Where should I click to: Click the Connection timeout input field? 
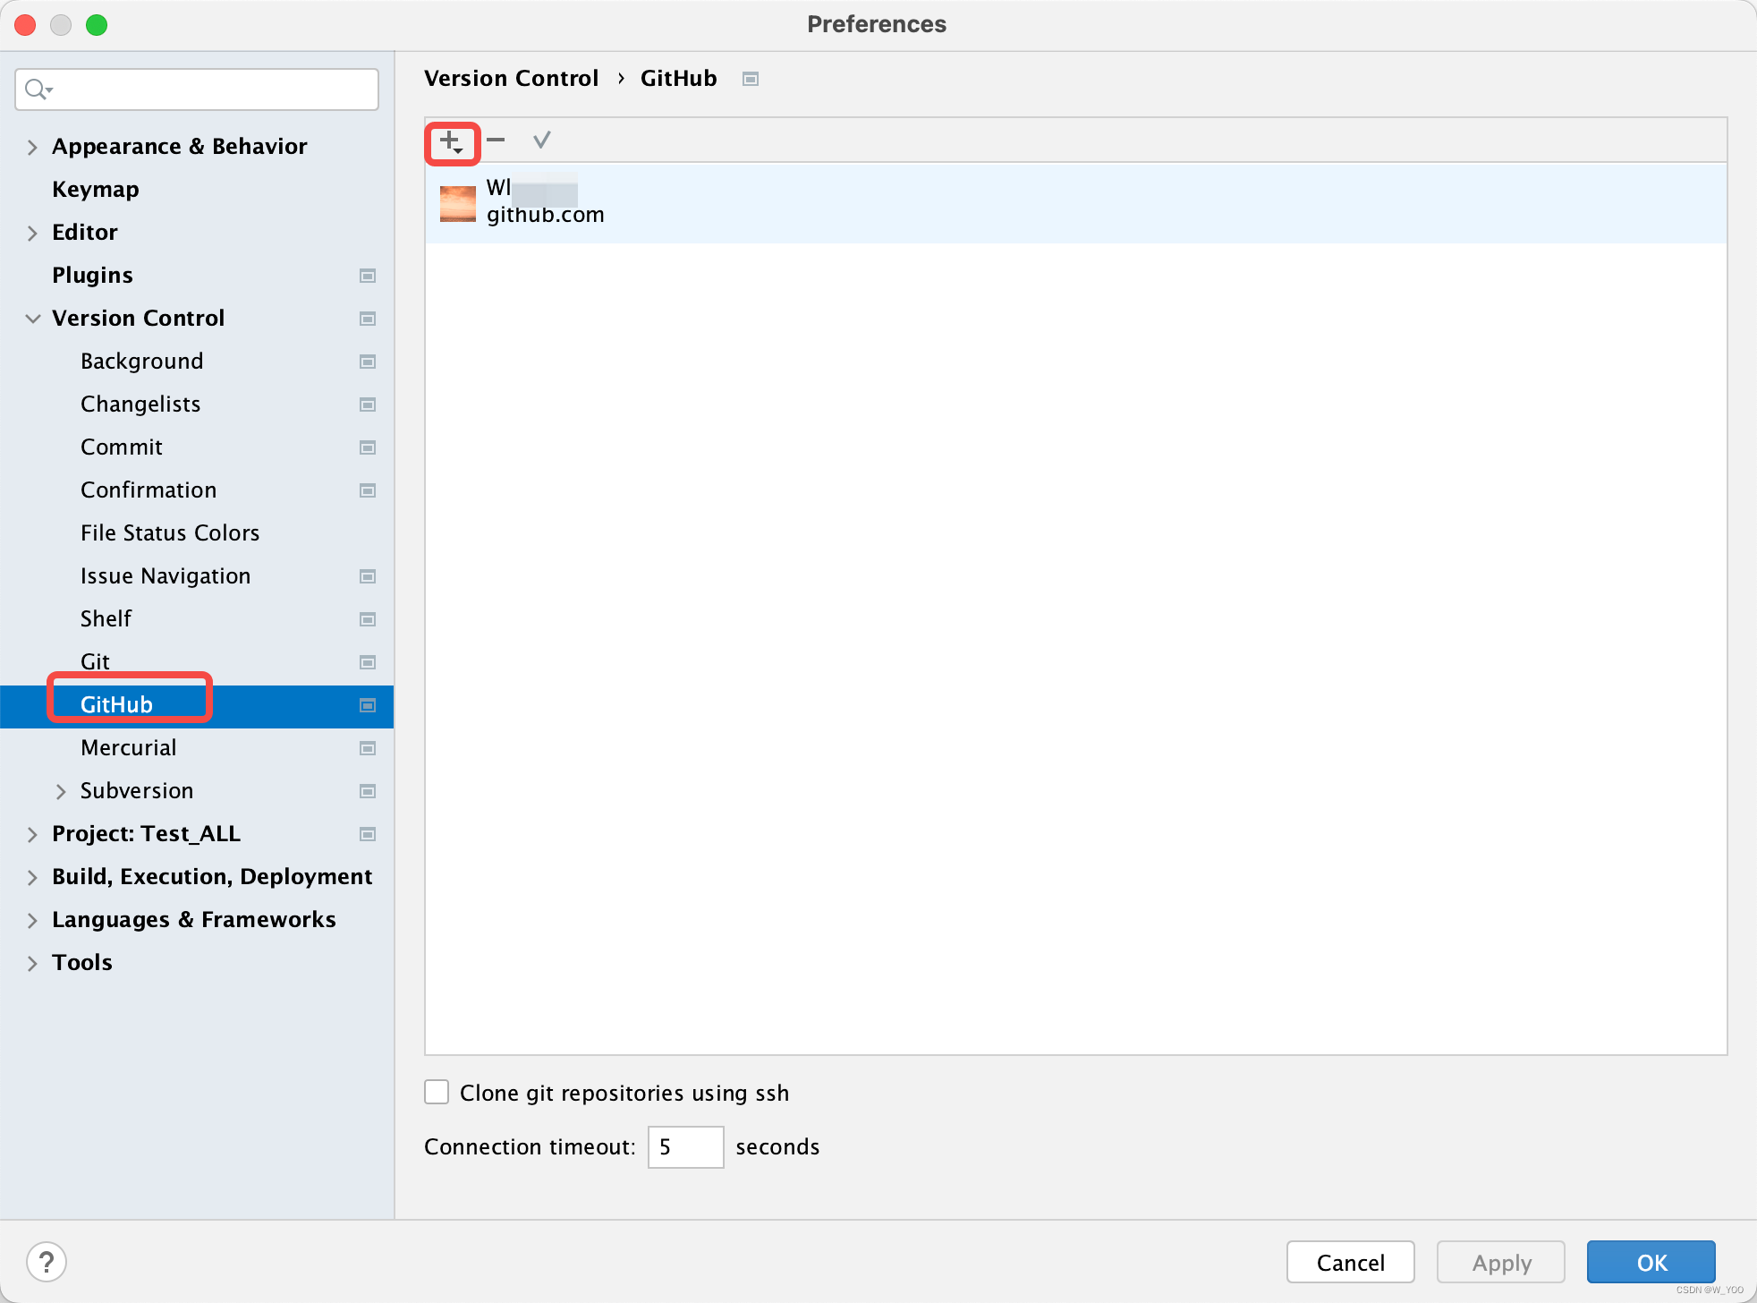685,1147
